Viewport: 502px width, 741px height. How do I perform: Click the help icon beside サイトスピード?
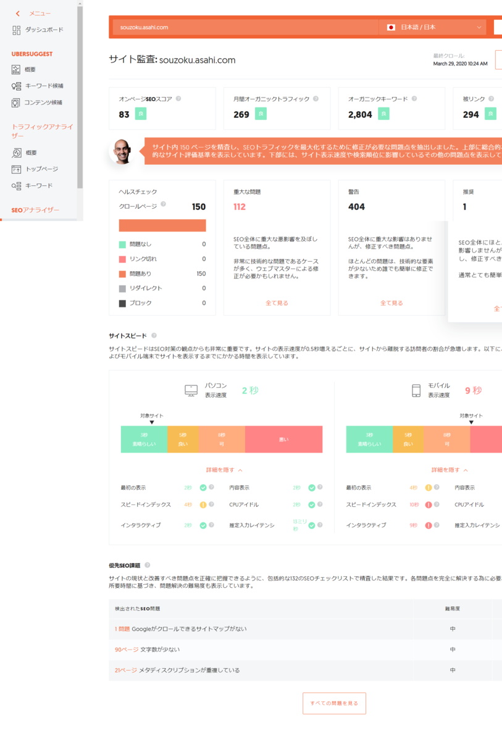tap(154, 335)
